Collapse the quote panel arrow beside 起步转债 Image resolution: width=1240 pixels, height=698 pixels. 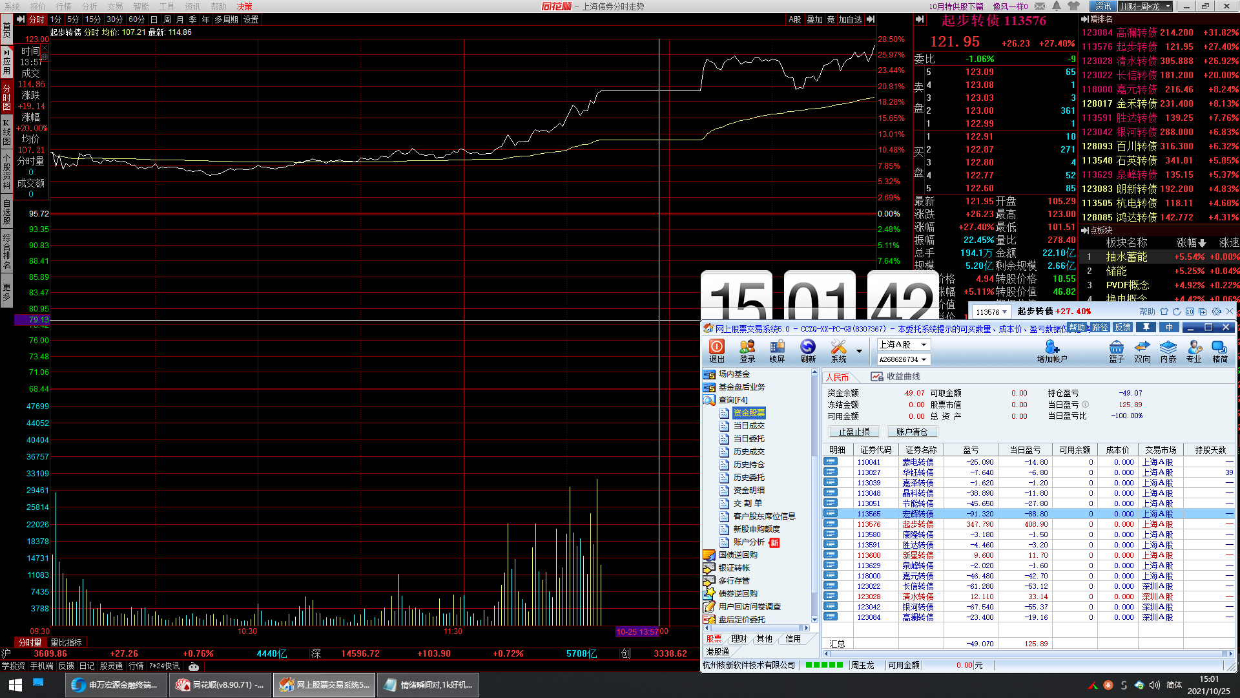pyautogui.click(x=918, y=19)
